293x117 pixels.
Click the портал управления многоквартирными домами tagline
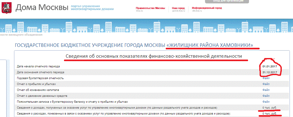pos(92,7)
